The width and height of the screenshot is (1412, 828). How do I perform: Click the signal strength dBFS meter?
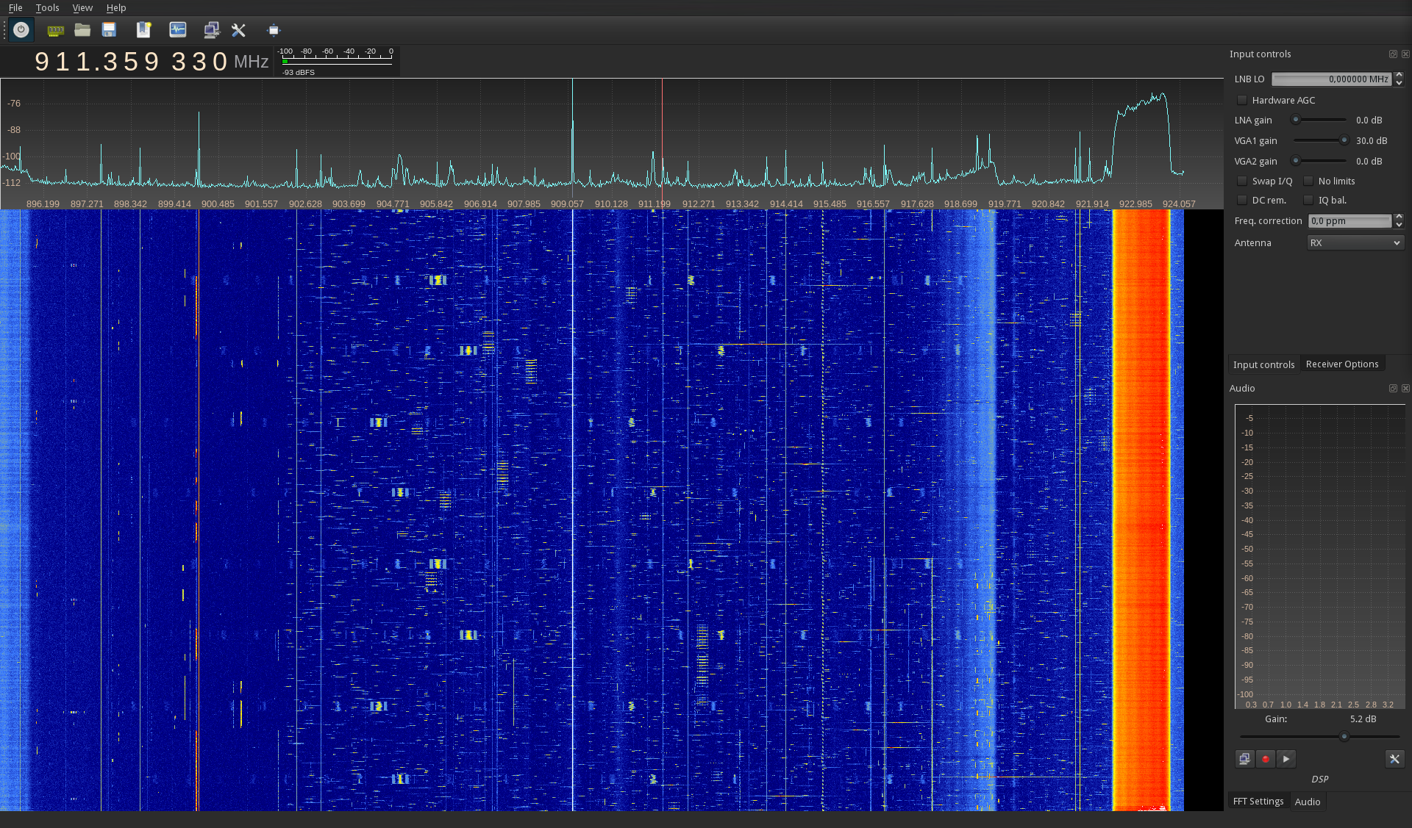338,62
